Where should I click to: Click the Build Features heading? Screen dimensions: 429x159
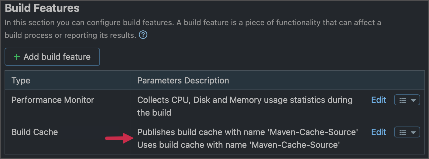(42, 8)
